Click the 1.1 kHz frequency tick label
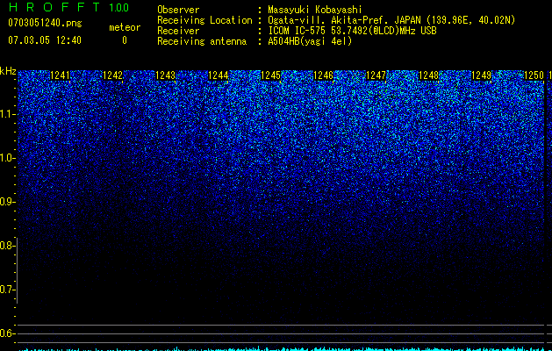Image resolution: width=552 pixels, height=351 pixels. click(x=6, y=114)
